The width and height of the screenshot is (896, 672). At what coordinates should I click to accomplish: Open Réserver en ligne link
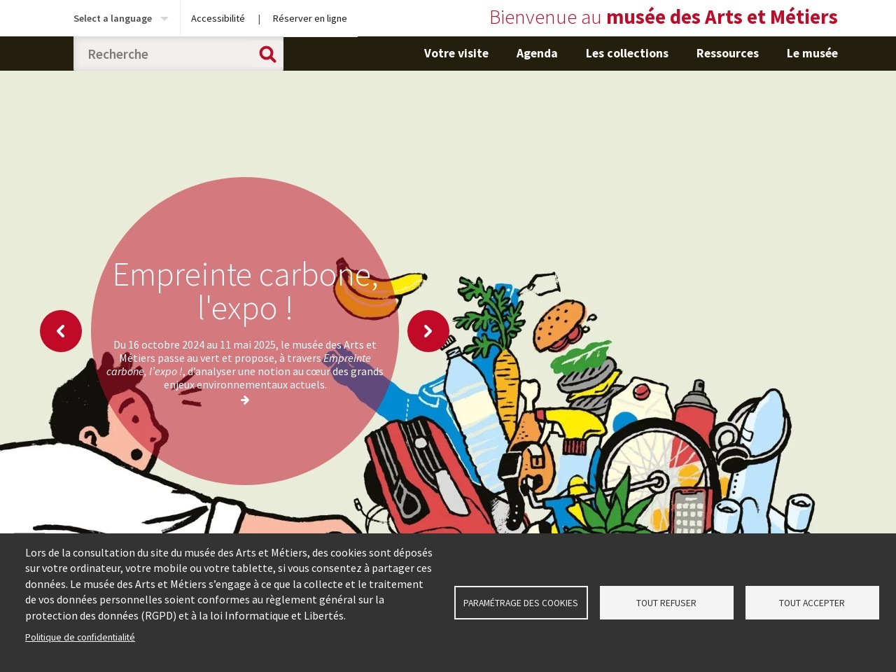click(x=310, y=18)
